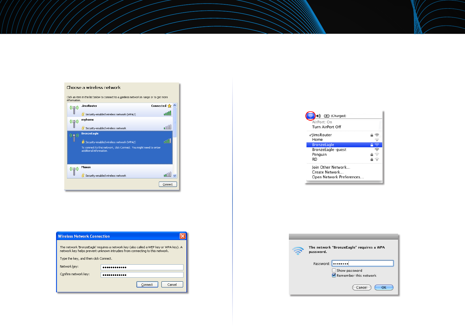Click Cancel in the Wireless Network Connection dialog
The width and height of the screenshot is (465, 326).
pos(172,285)
